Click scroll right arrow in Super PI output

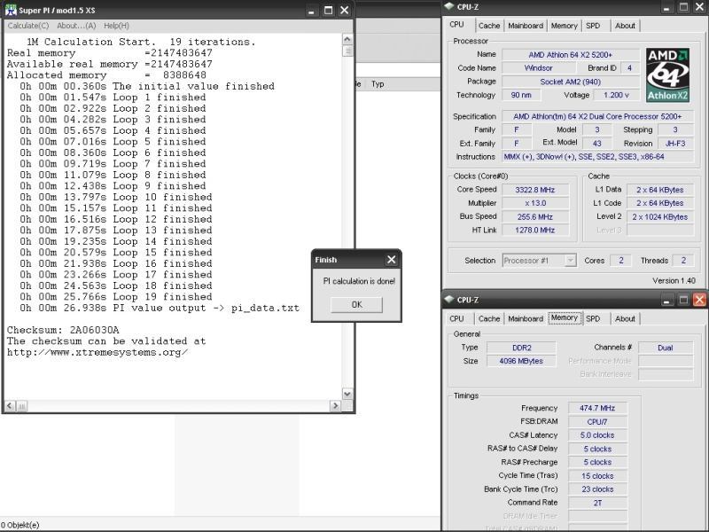(335, 406)
